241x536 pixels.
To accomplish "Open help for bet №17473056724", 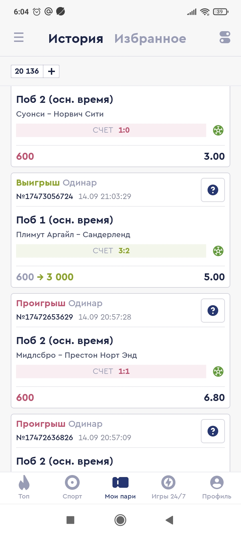I will coord(213,190).
